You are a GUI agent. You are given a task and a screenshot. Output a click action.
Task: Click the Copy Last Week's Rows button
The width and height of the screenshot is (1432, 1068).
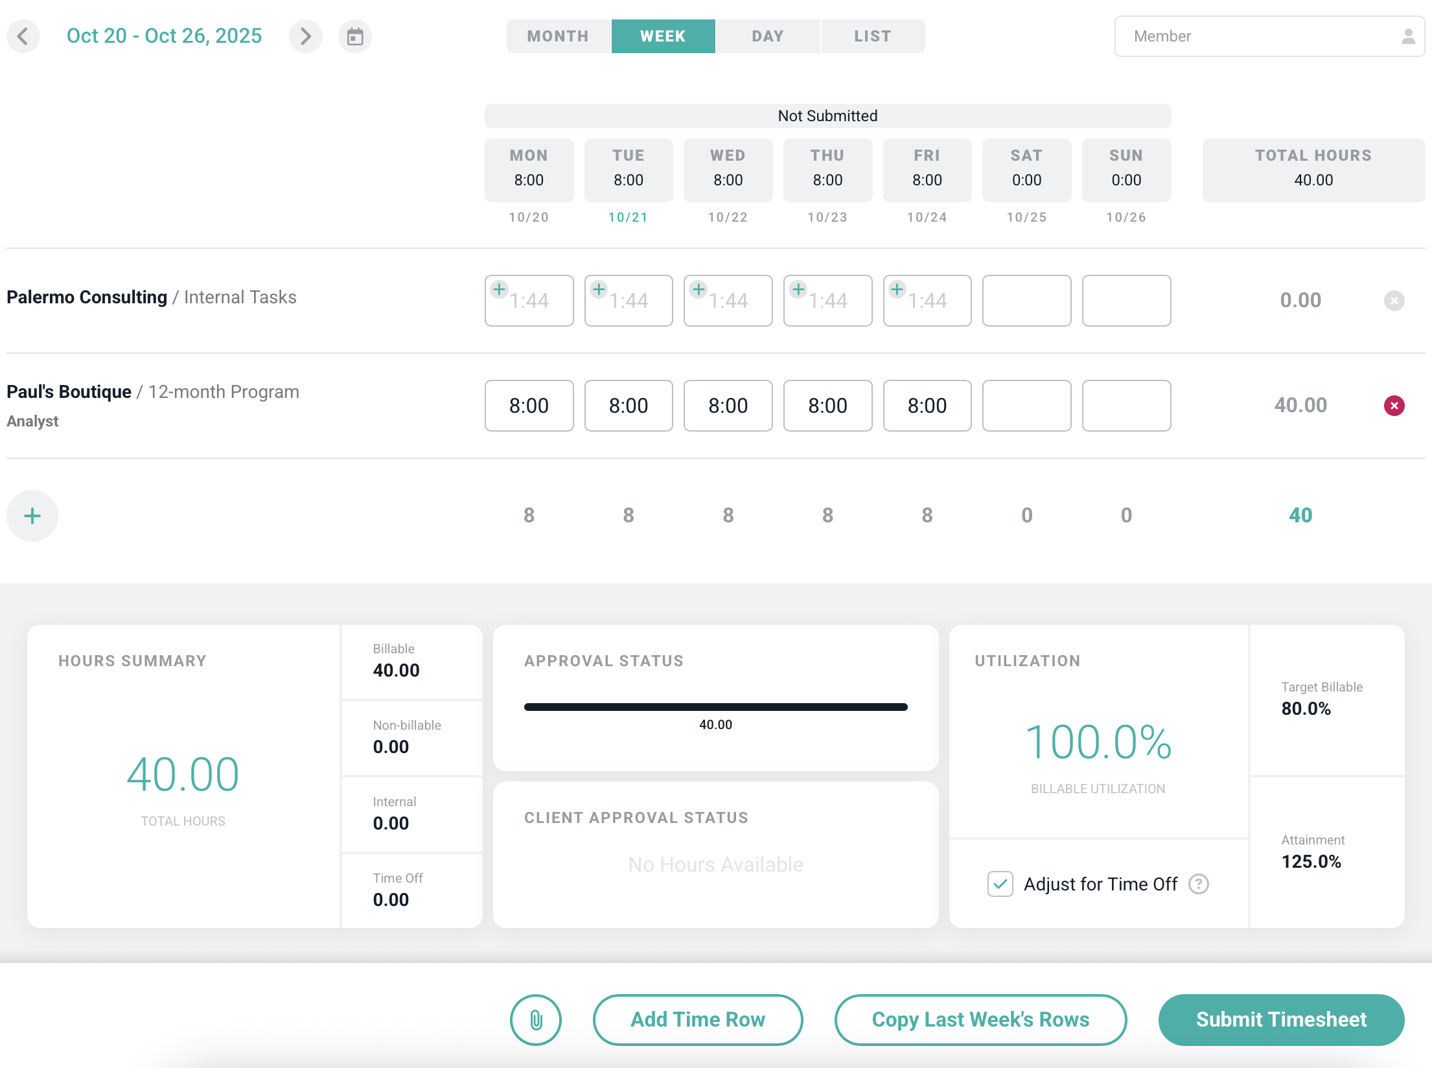(x=980, y=1019)
